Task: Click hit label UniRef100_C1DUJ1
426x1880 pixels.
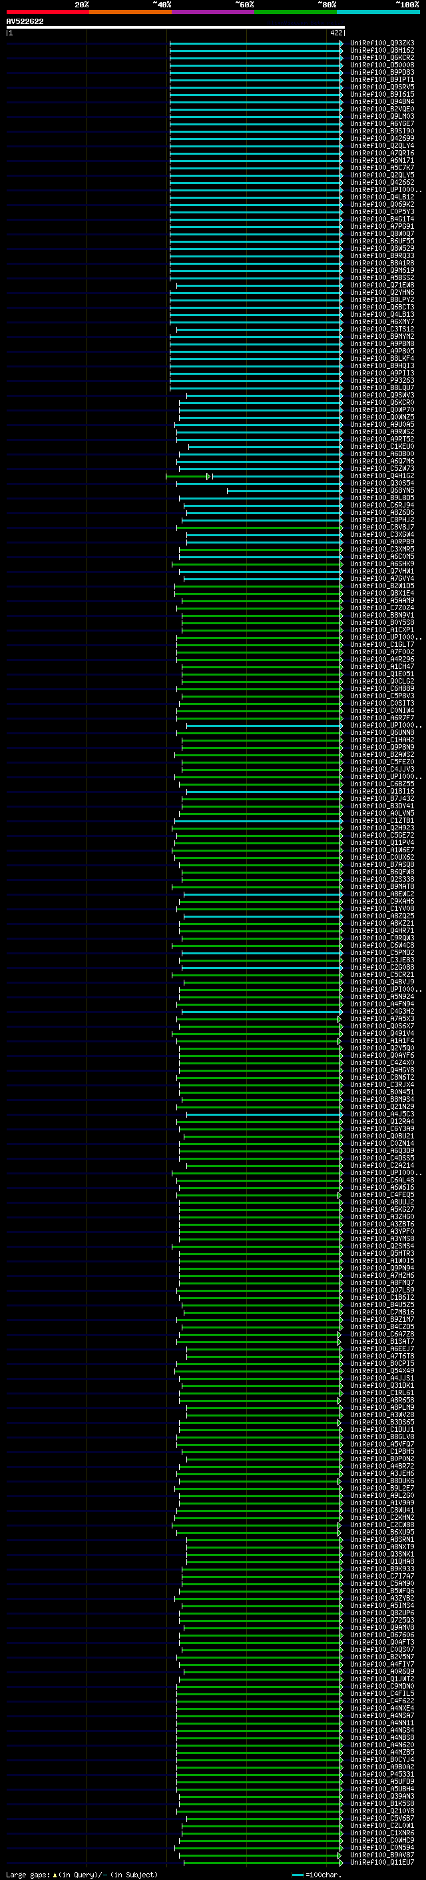Action: point(382,1430)
